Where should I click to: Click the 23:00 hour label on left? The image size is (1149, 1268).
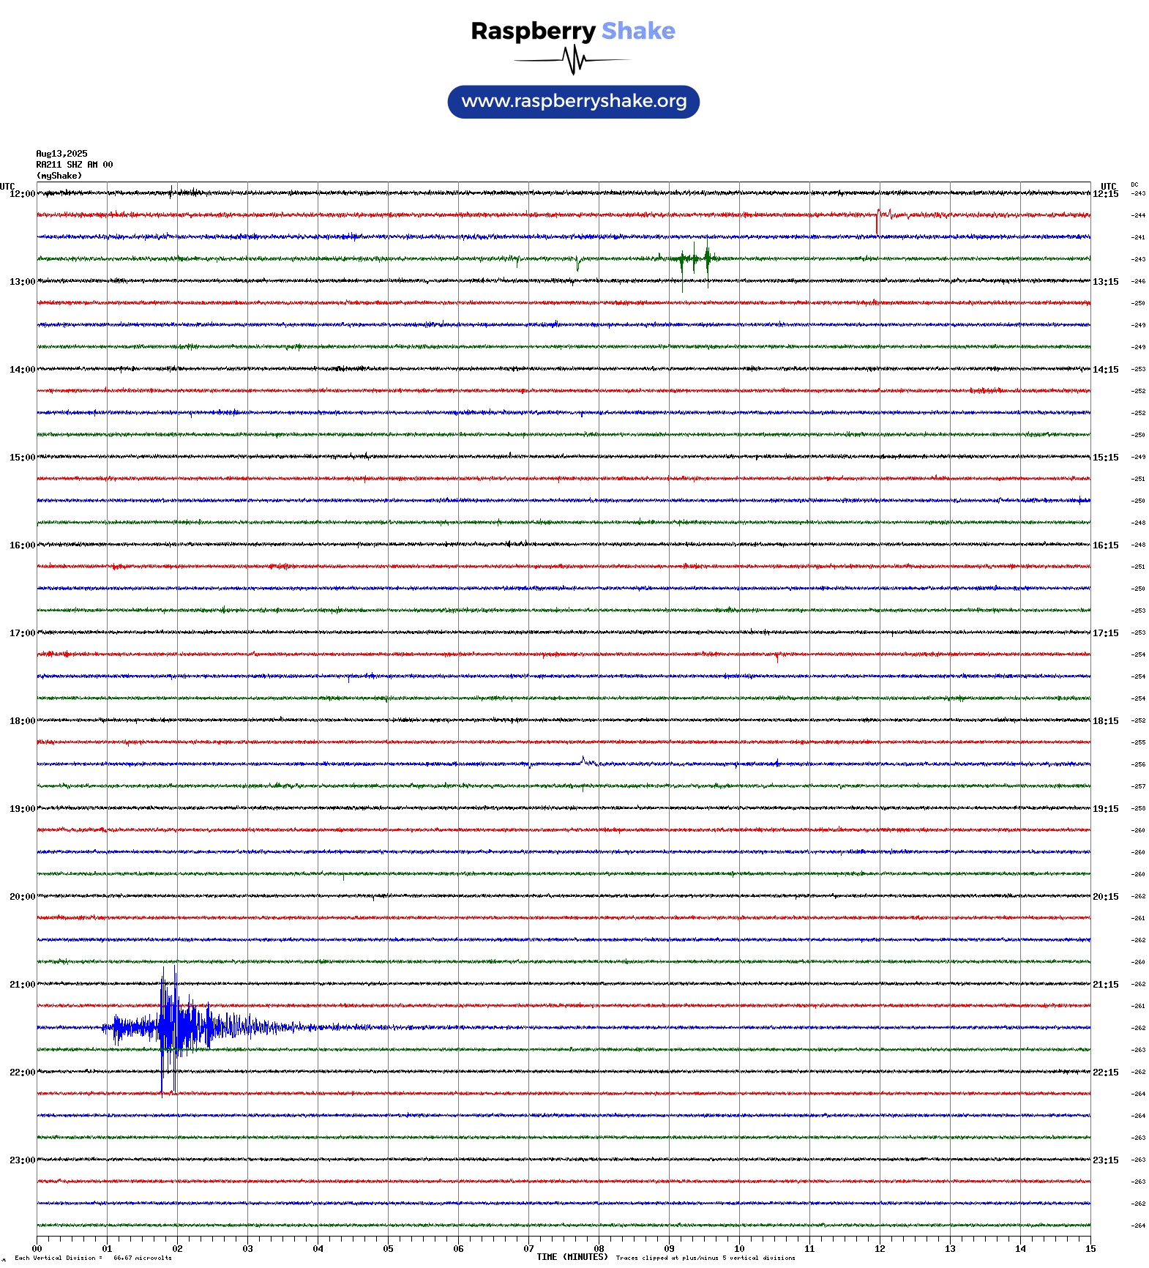[22, 1160]
